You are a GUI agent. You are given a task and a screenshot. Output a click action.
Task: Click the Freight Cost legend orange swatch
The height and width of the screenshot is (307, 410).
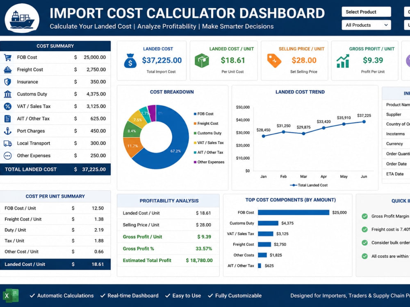click(x=195, y=124)
